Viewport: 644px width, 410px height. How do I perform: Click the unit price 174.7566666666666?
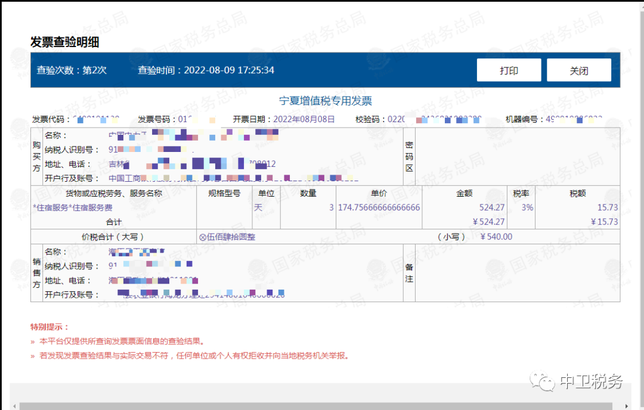point(379,207)
